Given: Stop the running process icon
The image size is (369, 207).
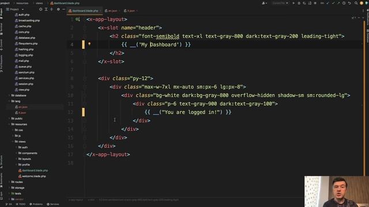Looking at the screenshot, I should [315, 3].
